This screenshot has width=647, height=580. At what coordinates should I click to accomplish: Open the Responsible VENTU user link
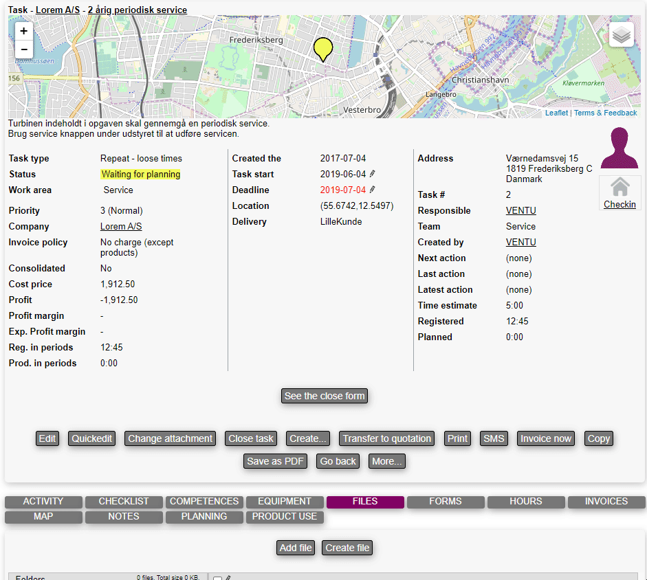click(520, 211)
